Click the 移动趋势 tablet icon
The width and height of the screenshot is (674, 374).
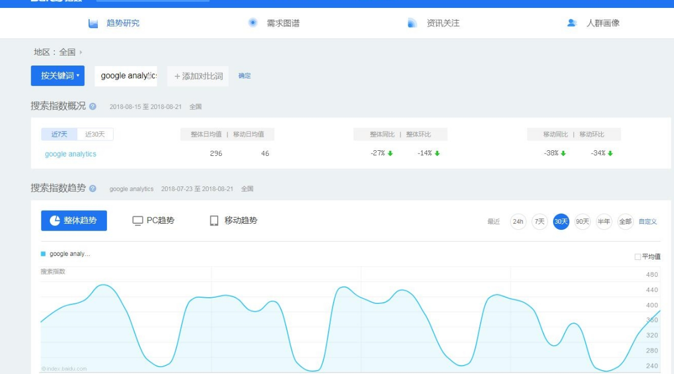[x=214, y=221]
